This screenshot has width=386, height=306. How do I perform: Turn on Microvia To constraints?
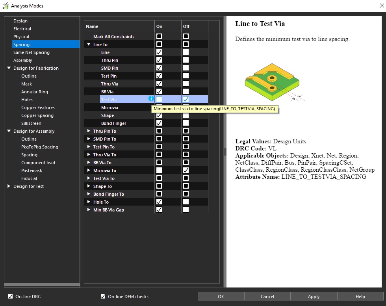point(159,171)
